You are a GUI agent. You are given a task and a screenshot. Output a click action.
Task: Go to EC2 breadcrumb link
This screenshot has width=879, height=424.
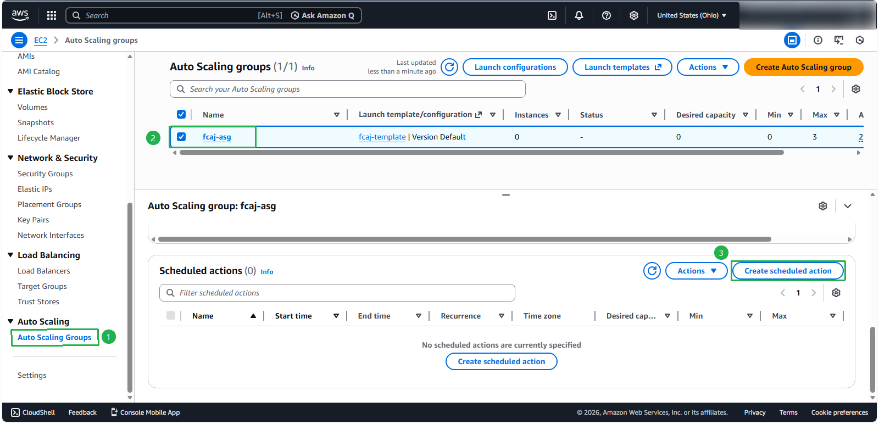coord(41,40)
